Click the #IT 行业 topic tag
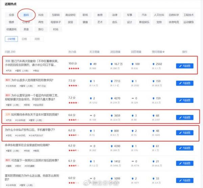203x188 pixels. click(42, 86)
